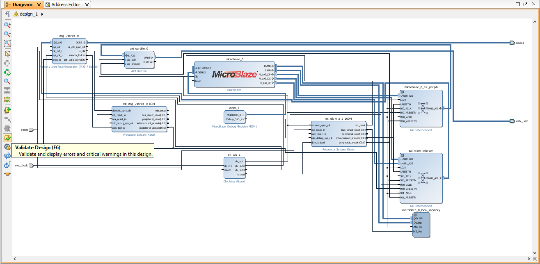Click the green Auto-fit Selection icon

pyautogui.click(x=7, y=73)
